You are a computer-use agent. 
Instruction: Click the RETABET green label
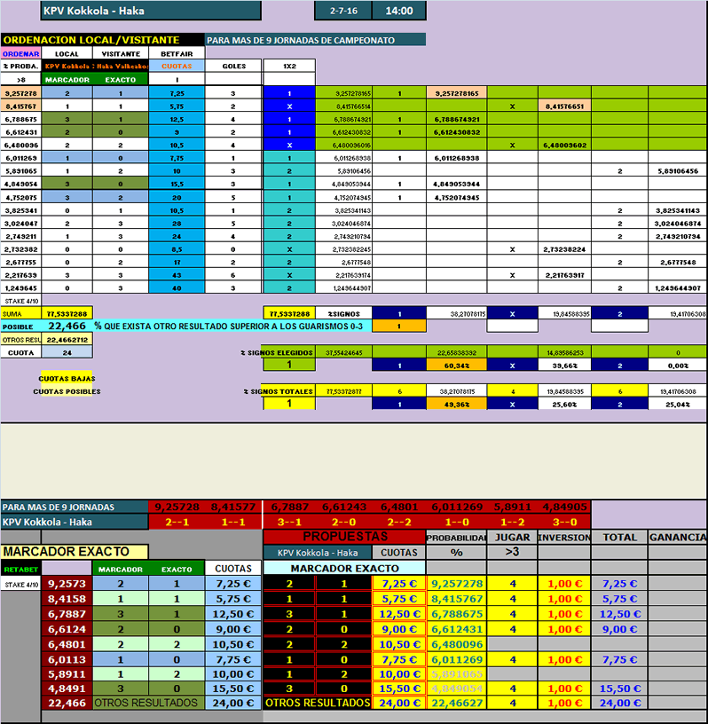pyautogui.click(x=20, y=569)
